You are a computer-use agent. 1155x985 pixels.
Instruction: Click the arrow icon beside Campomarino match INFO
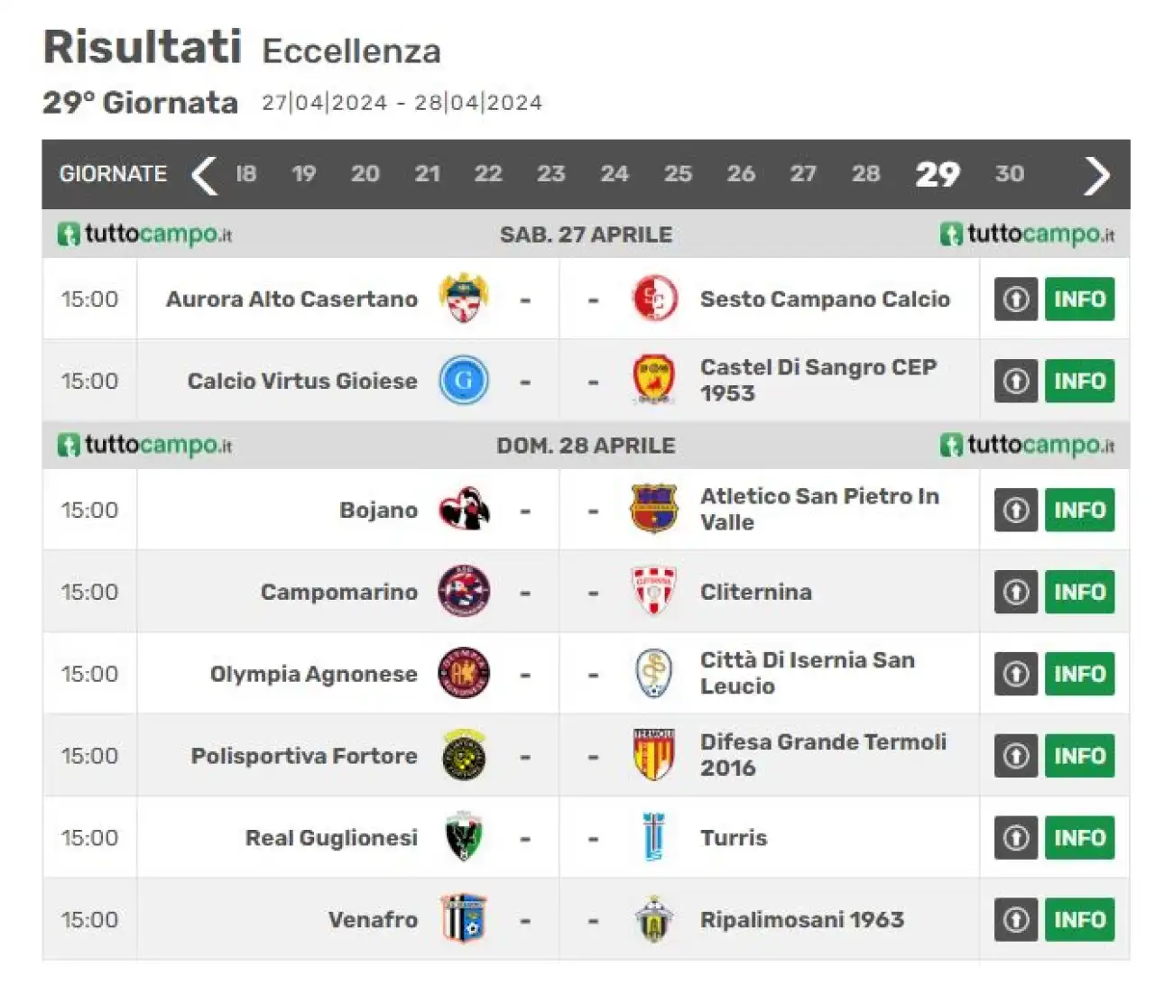(x=1016, y=592)
